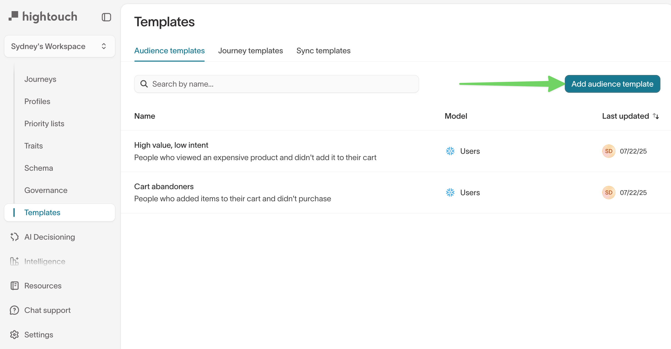Focus the Search by name field
Viewport: 671px width, 349px height.
(276, 84)
